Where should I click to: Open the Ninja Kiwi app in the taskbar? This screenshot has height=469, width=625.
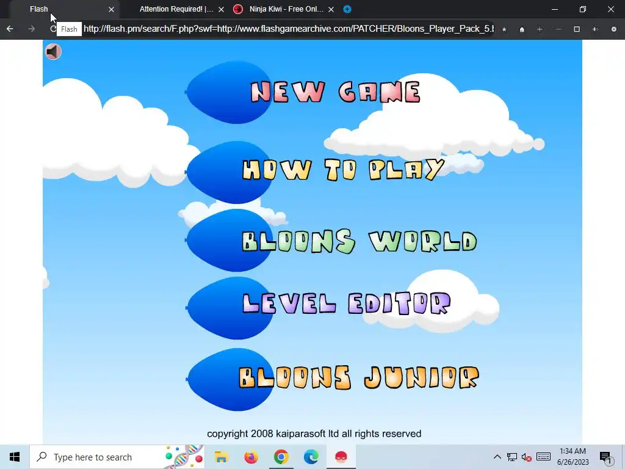point(341,457)
